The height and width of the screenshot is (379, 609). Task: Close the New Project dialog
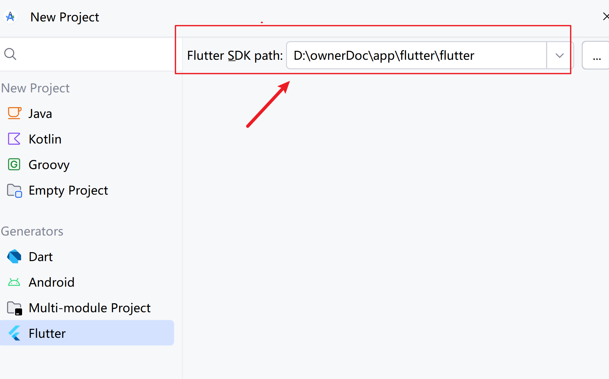pyautogui.click(x=605, y=16)
